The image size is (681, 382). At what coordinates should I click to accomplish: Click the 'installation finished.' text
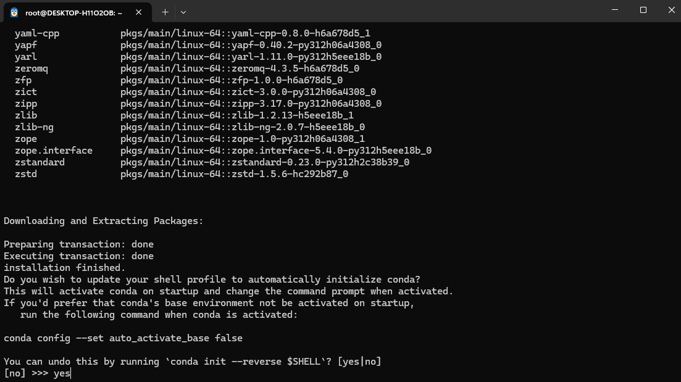64,268
